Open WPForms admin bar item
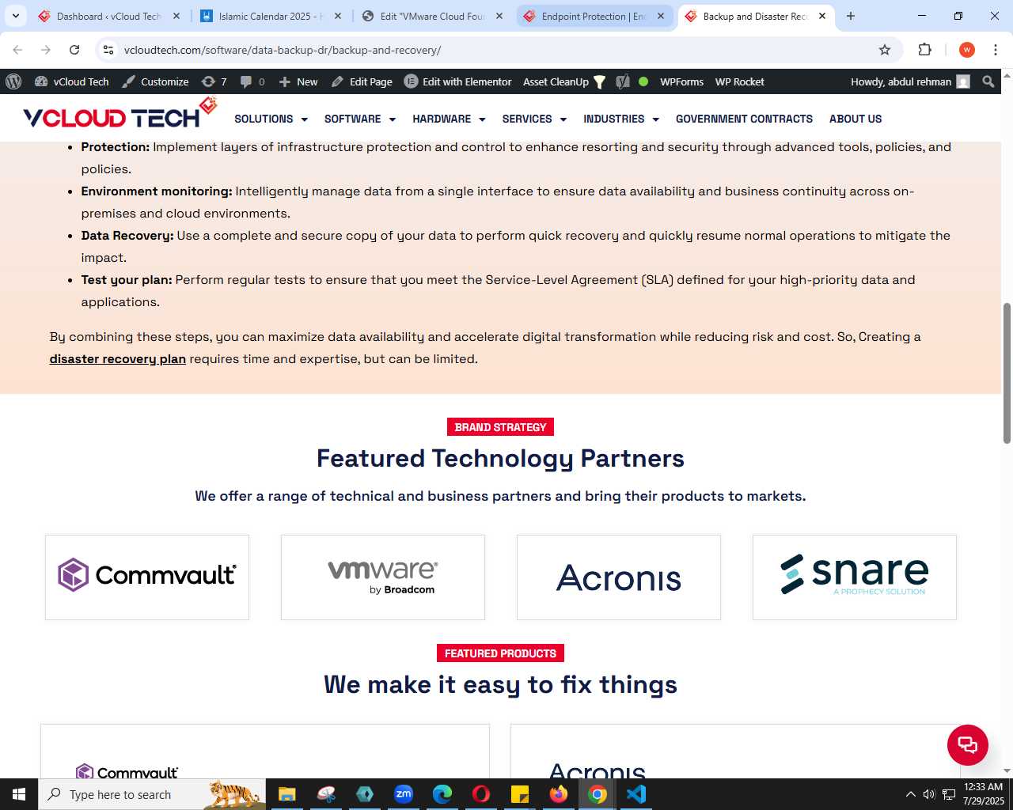 [x=681, y=81]
